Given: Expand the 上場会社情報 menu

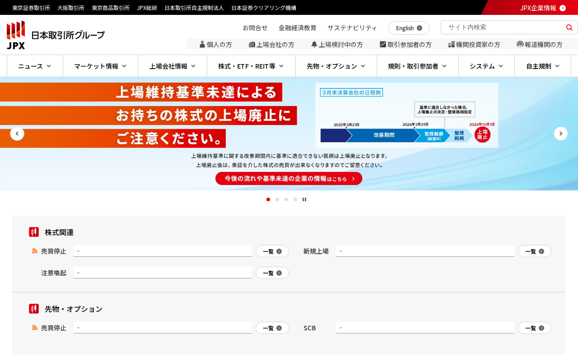Looking at the screenshot, I should click(172, 66).
